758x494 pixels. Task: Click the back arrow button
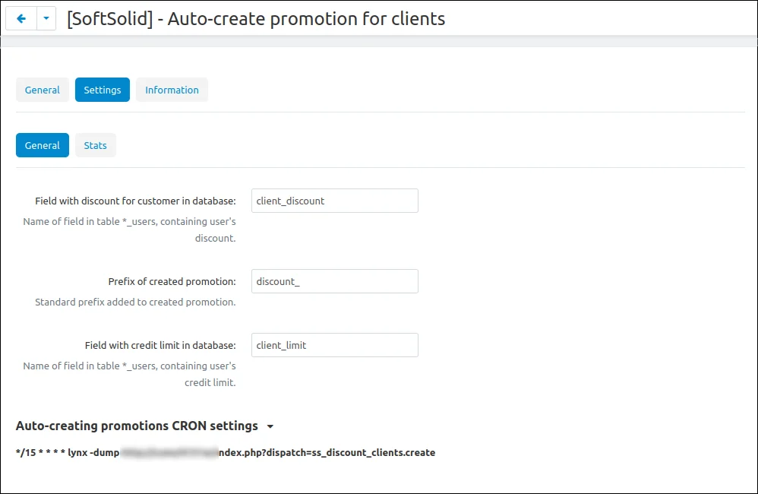(x=21, y=19)
